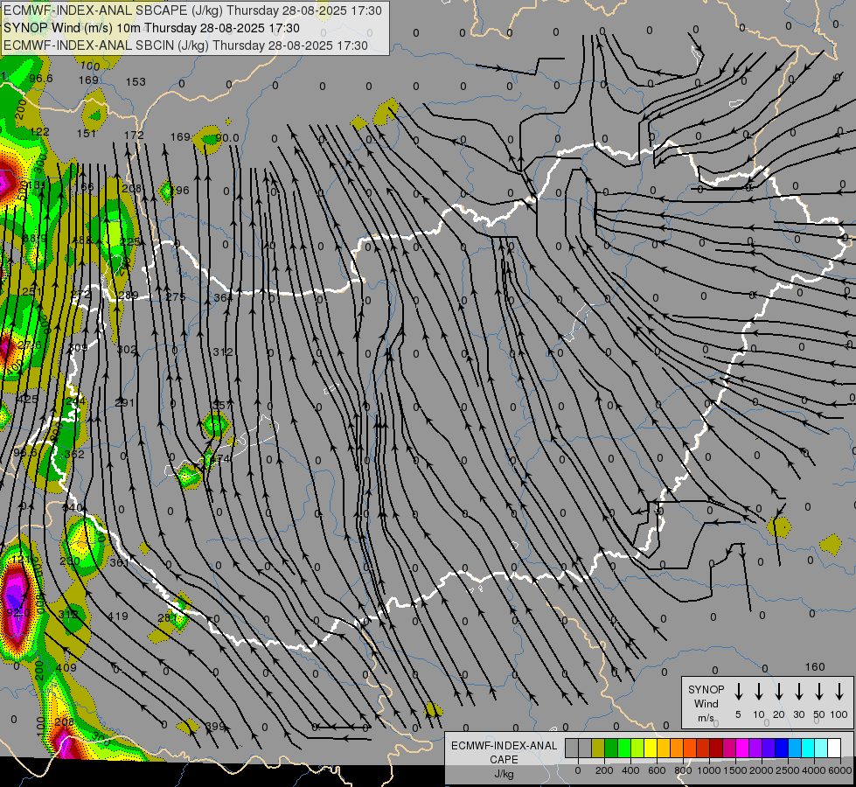856x787 pixels.
Task: Click the wind legend arrow above 10
Action: click(x=758, y=692)
